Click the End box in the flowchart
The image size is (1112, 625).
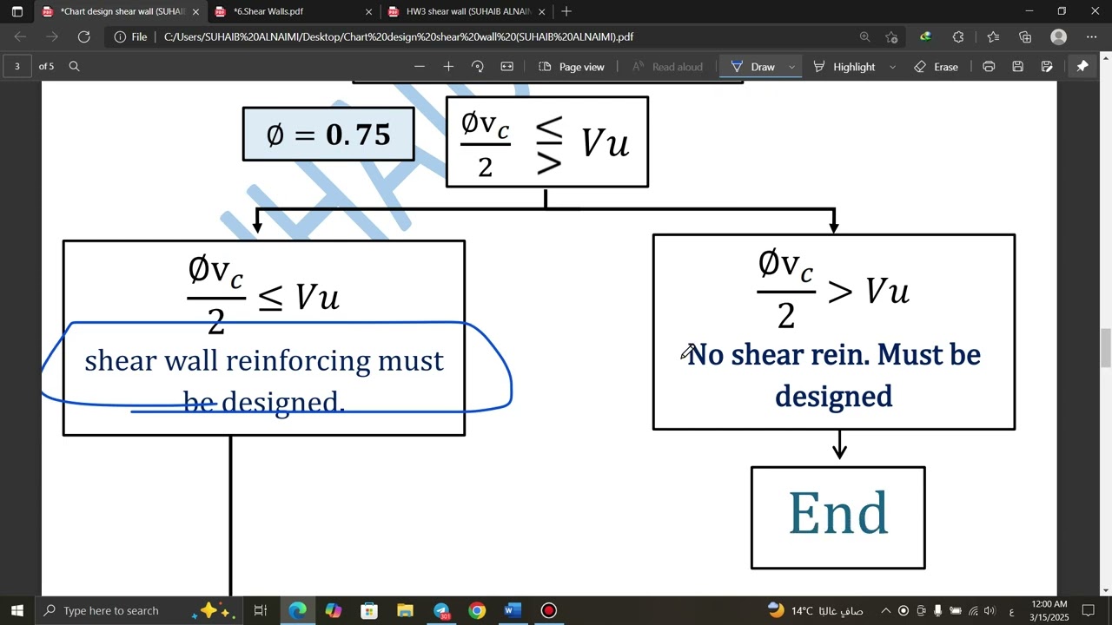pos(838,517)
